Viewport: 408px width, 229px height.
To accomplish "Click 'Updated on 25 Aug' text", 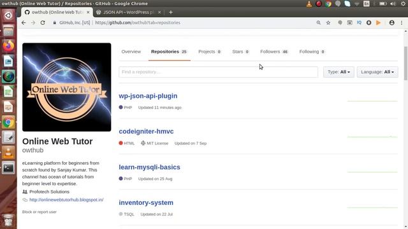I will point(155,179).
